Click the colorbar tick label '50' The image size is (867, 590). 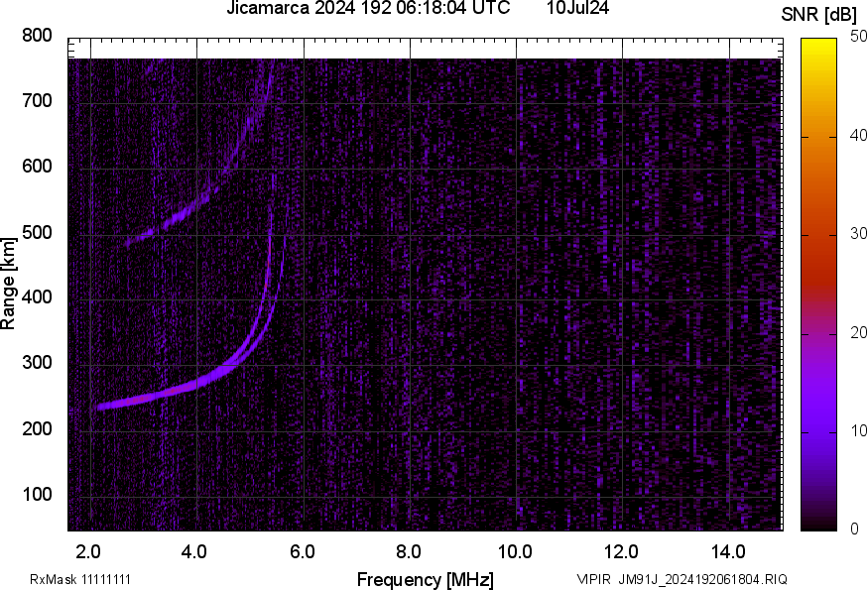(858, 37)
